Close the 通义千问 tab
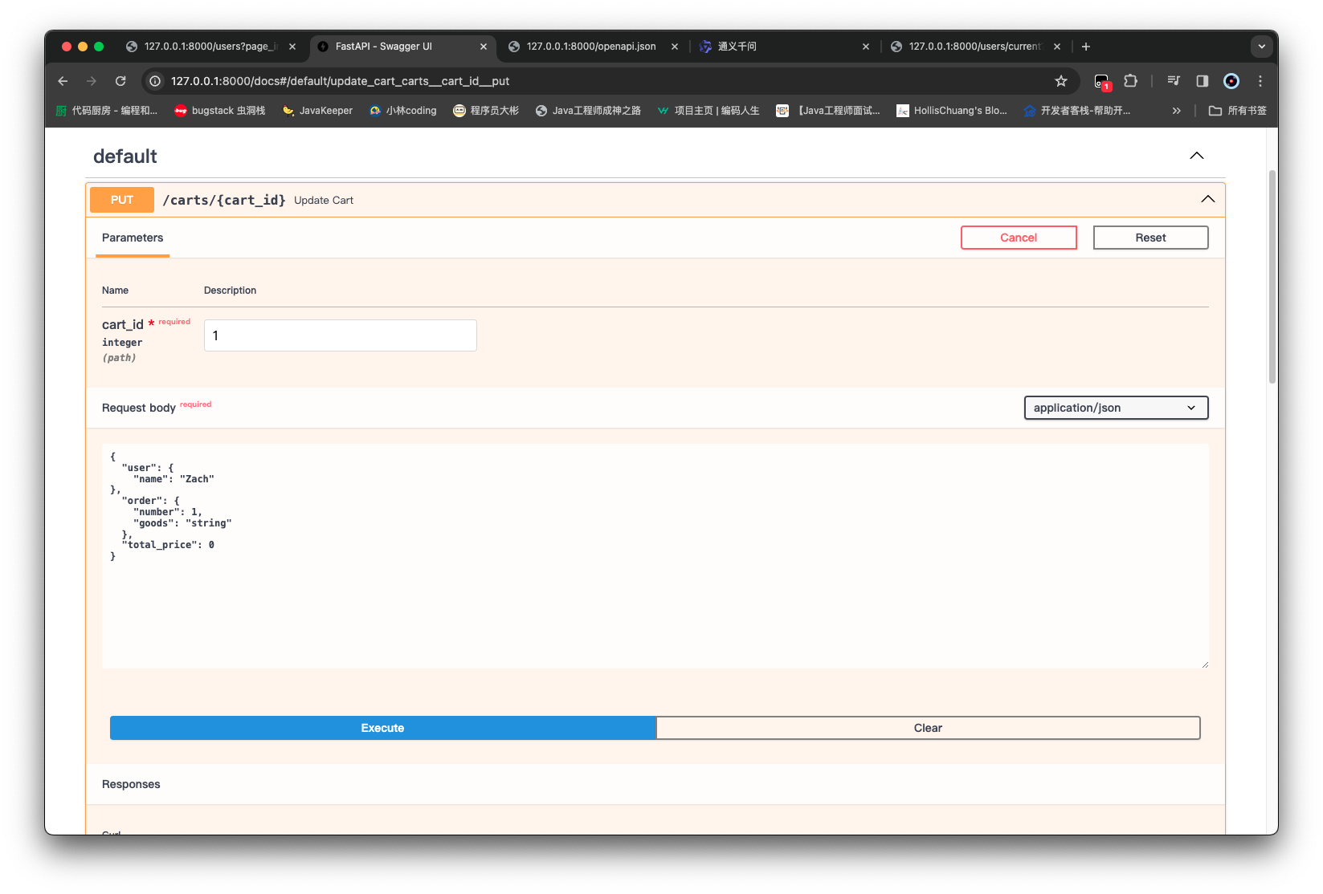 (x=866, y=47)
